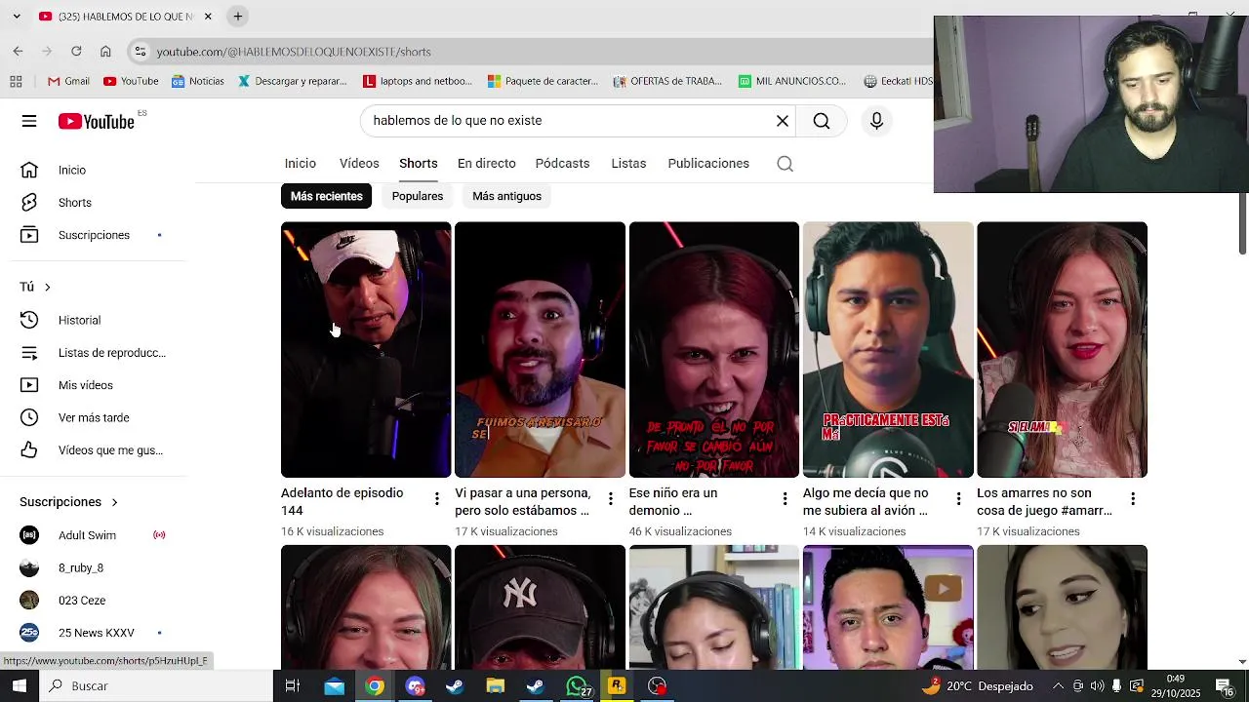Screen dimensions: 1249x702
Task: Expand the Tú section chevron
Action: [x=47, y=287]
